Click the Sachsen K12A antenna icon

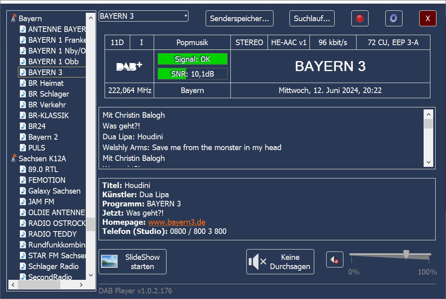[14, 158]
